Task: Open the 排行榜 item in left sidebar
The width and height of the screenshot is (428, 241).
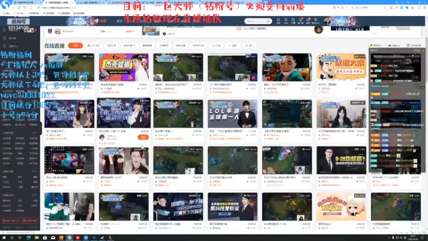Action: tap(10, 38)
